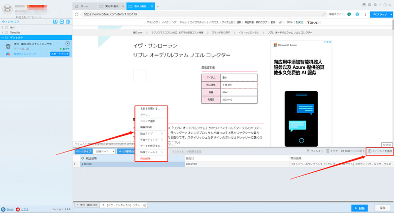Image resolution: width=394 pixels, height=213 pixels.
Task: Click the 起動 start button
Action: pyautogui.click(x=360, y=208)
